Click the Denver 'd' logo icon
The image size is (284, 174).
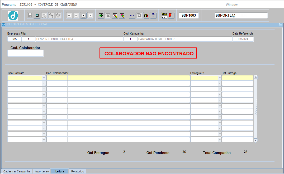pyautogui.click(x=13, y=16)
